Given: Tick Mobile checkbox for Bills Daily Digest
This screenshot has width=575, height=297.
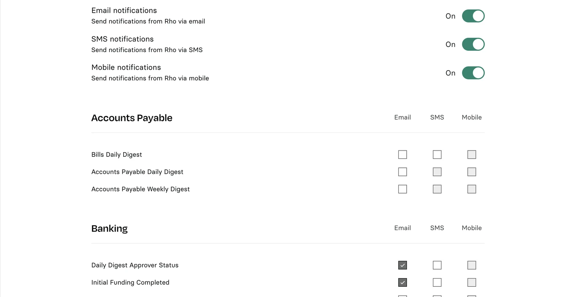Looking at the screenshot, I should point(471,155).
